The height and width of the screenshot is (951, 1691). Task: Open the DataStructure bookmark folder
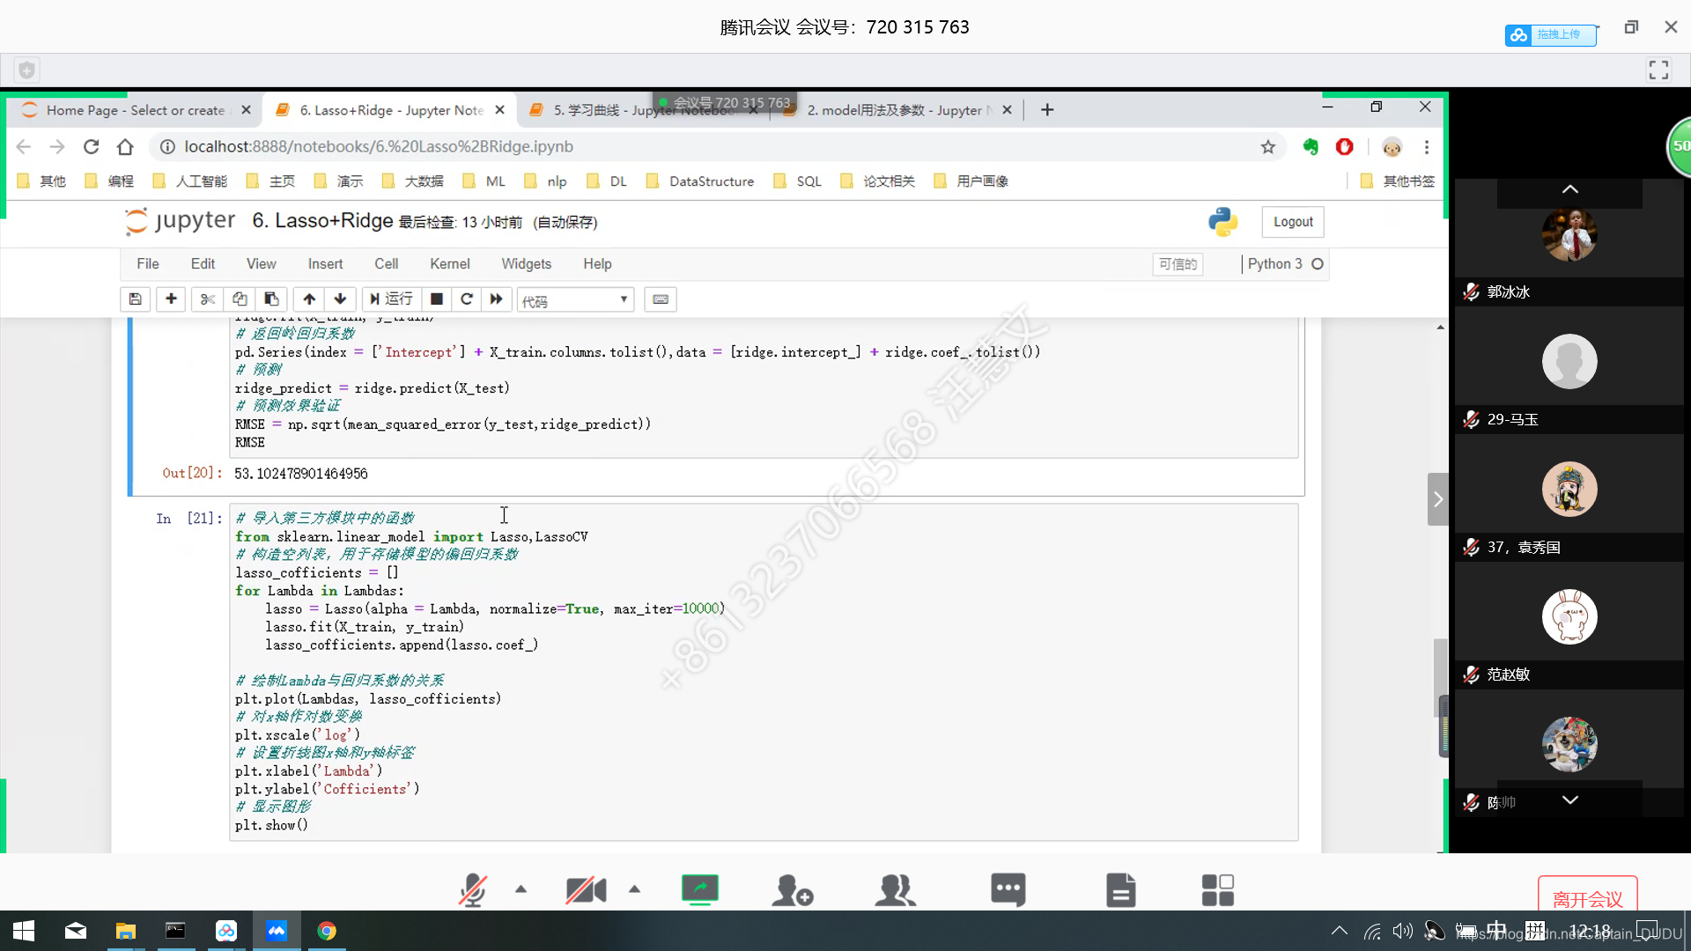point(701,181)
